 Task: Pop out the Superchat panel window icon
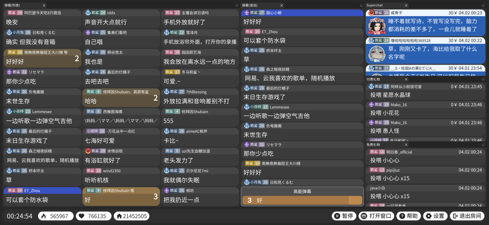tap(484, 5)
